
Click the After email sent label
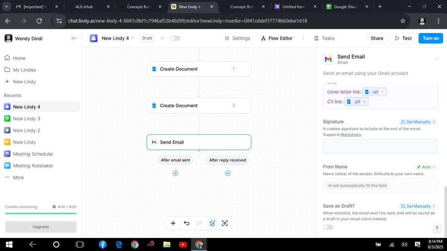175,160
